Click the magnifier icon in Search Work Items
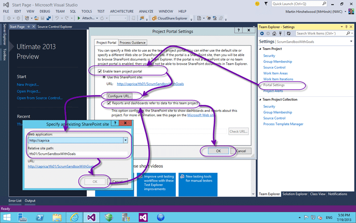This screenshot has width=356, height=223. 348,33
